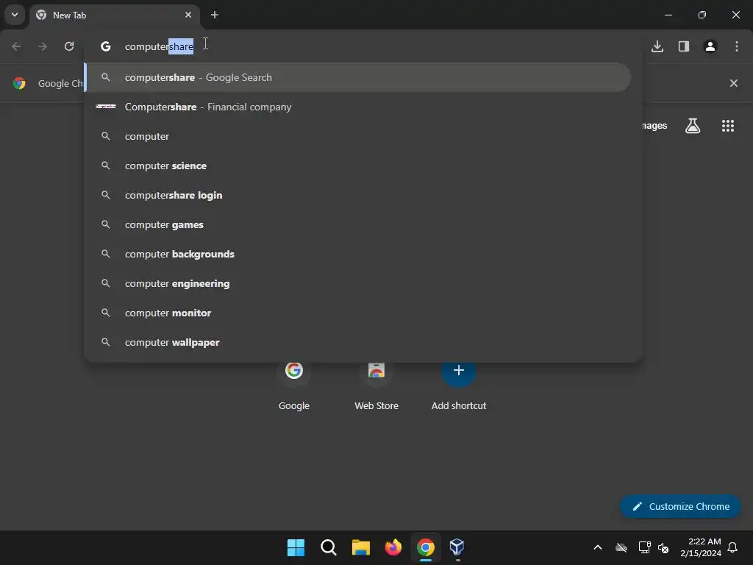Pick the 'computer engineering' suggestion
The height and width of the screenshot is (565, 753).
click(x=358, y=283)
